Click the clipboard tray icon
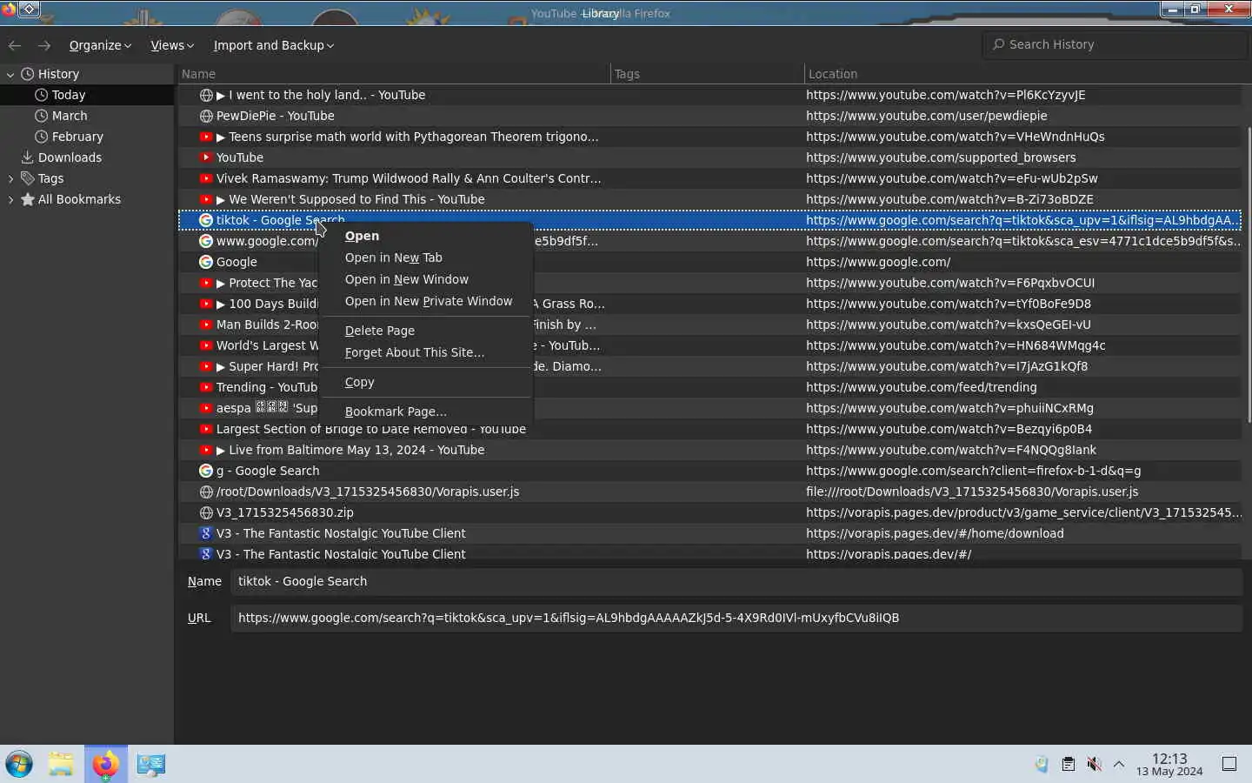The height and width of the screenshot is (783, 1252). point(1068,765)
